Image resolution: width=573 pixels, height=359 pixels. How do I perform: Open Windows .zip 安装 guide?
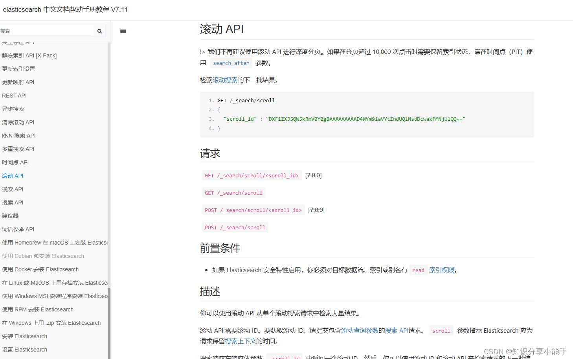click(51, 323)
